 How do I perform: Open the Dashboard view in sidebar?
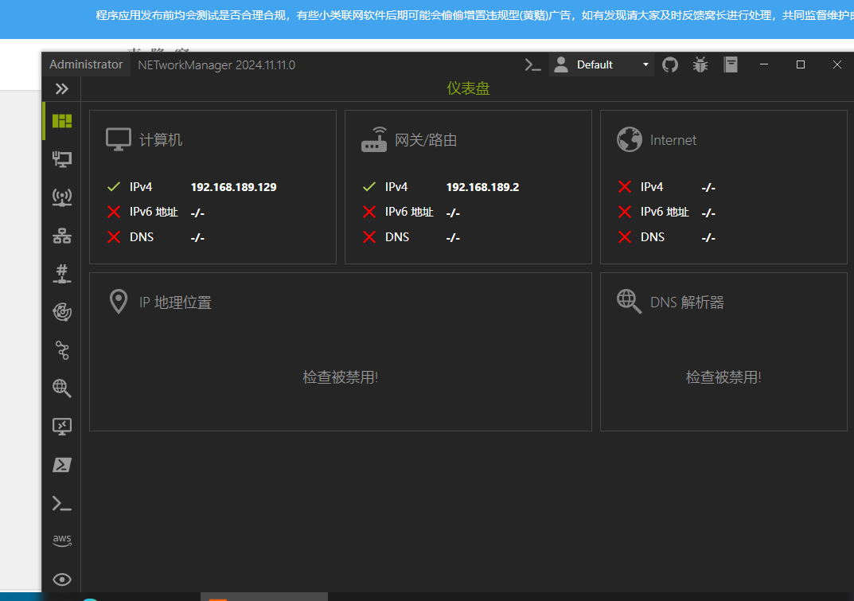(61, 121)
